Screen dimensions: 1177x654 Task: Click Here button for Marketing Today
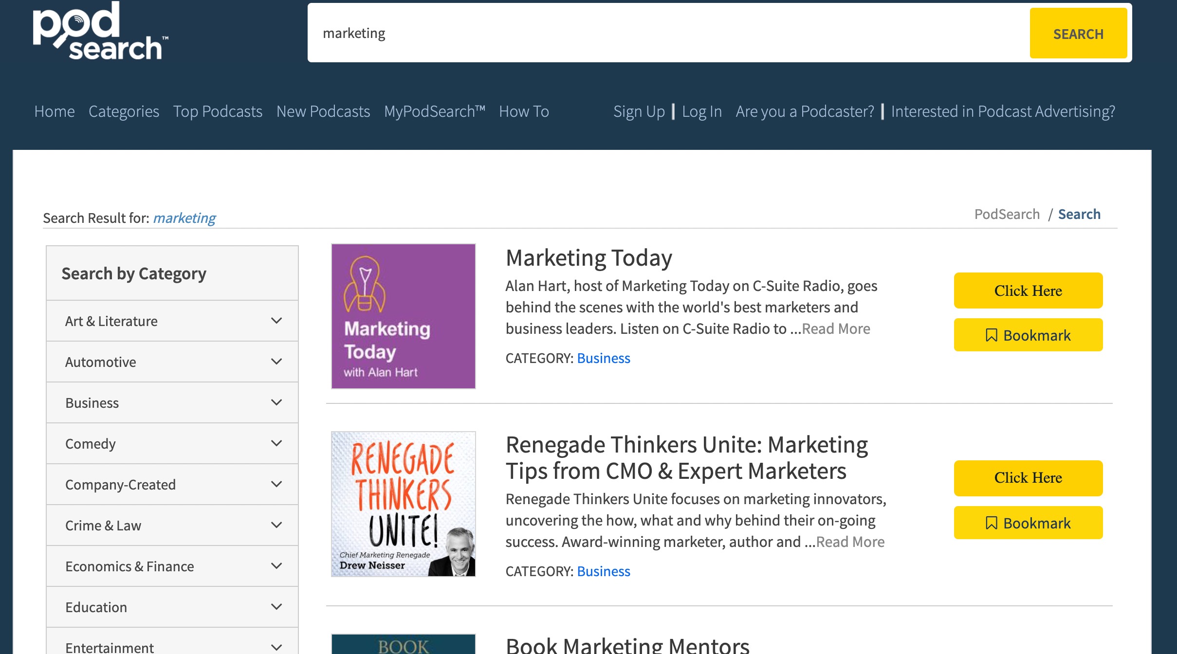coord(1028,291)
